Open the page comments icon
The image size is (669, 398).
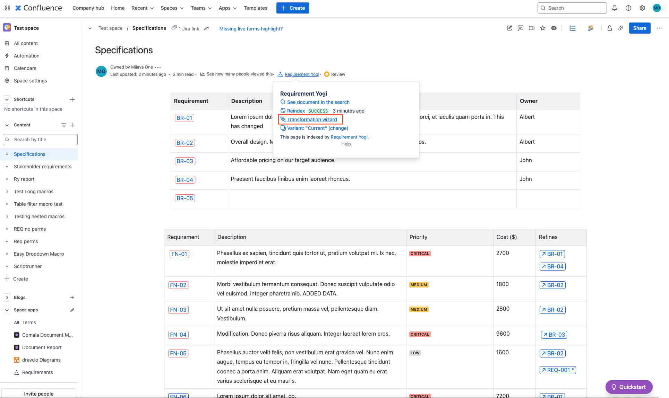pyautogui.click(x=520, y=28)
